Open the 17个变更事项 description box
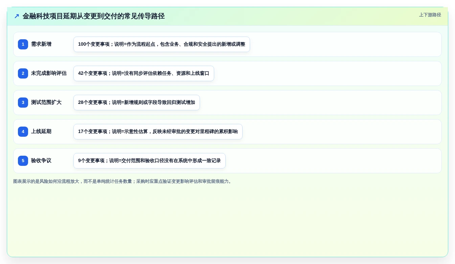 click(158, 132)
